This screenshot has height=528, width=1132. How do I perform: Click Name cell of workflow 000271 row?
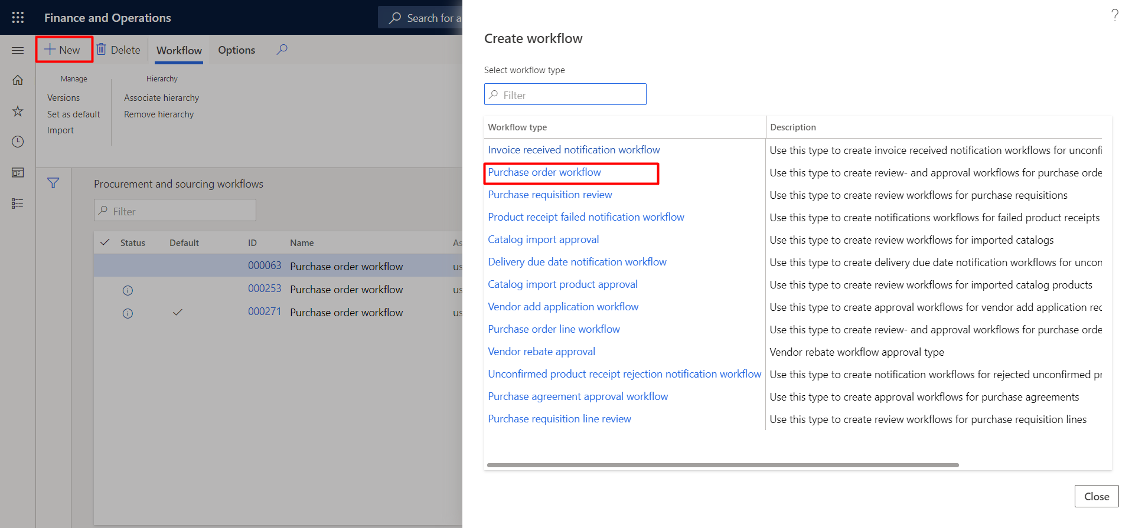click(x=347, y=312)
